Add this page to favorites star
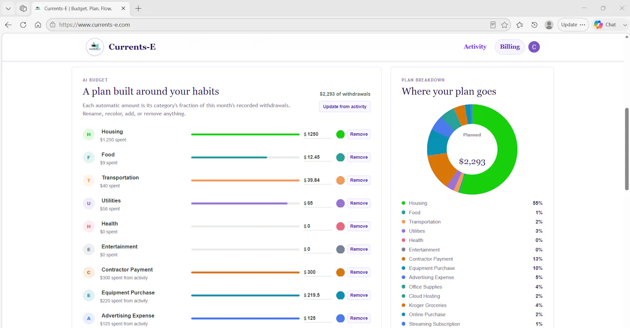 coord(504,25)
